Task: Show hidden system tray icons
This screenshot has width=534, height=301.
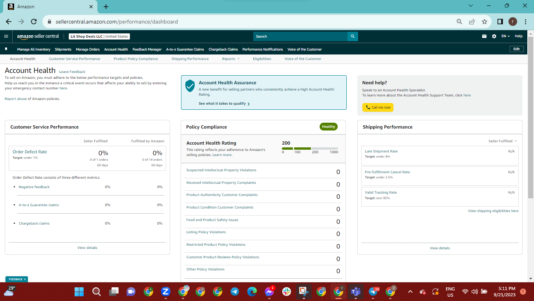Action: pyautogui.click(x=410, y=292)
